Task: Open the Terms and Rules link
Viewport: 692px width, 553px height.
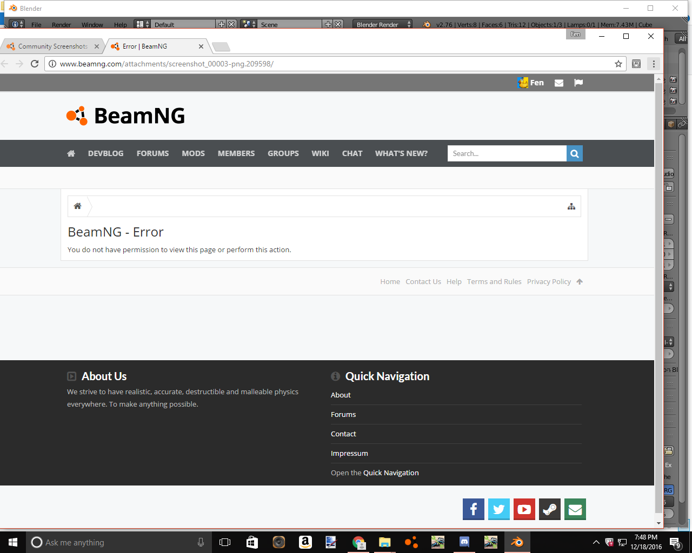Action: coord(494,281)
